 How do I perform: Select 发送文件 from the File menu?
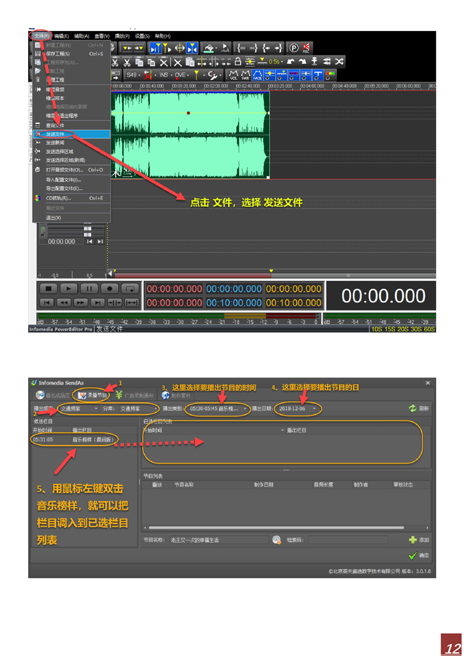[56, 134]
